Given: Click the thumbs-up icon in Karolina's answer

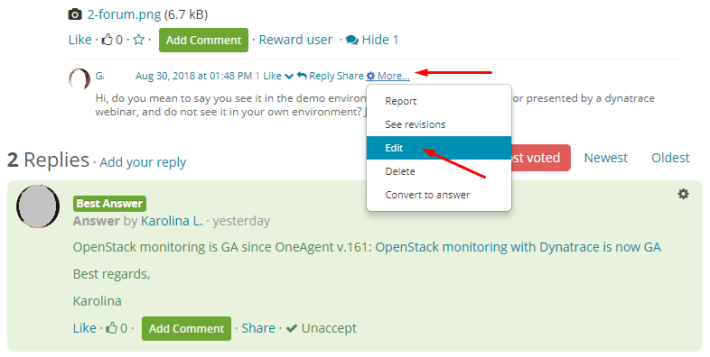Looking at the screenshot, I should tap(111, 328).
